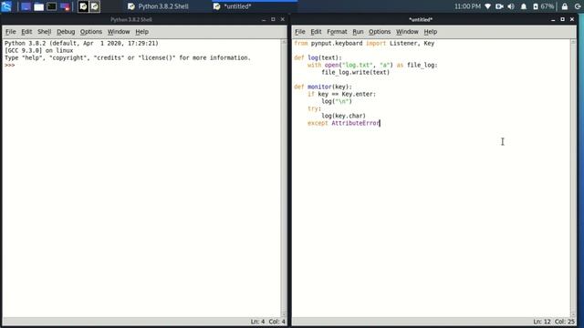Image resolution: width=584 pixels, height=328 pixels.
Task: Open the fourth panel launcher with red badge
Action: click(x=65, y=6)
